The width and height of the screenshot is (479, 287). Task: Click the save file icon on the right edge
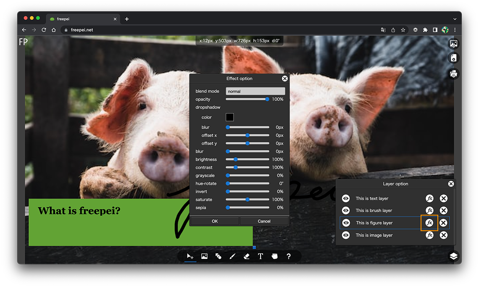(454, 58)
